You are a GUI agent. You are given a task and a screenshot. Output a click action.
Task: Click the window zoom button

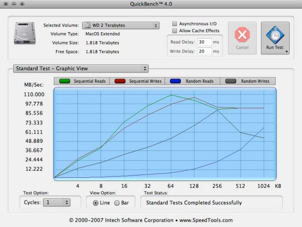22,4
